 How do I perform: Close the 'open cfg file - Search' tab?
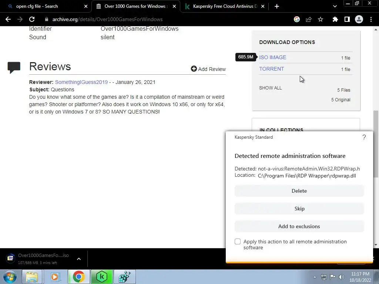(x=86, y=6)
